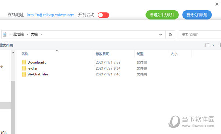Click the sidebar scrollbar thumb
This screenshot has width=221, height=134.
pos(13,107)
